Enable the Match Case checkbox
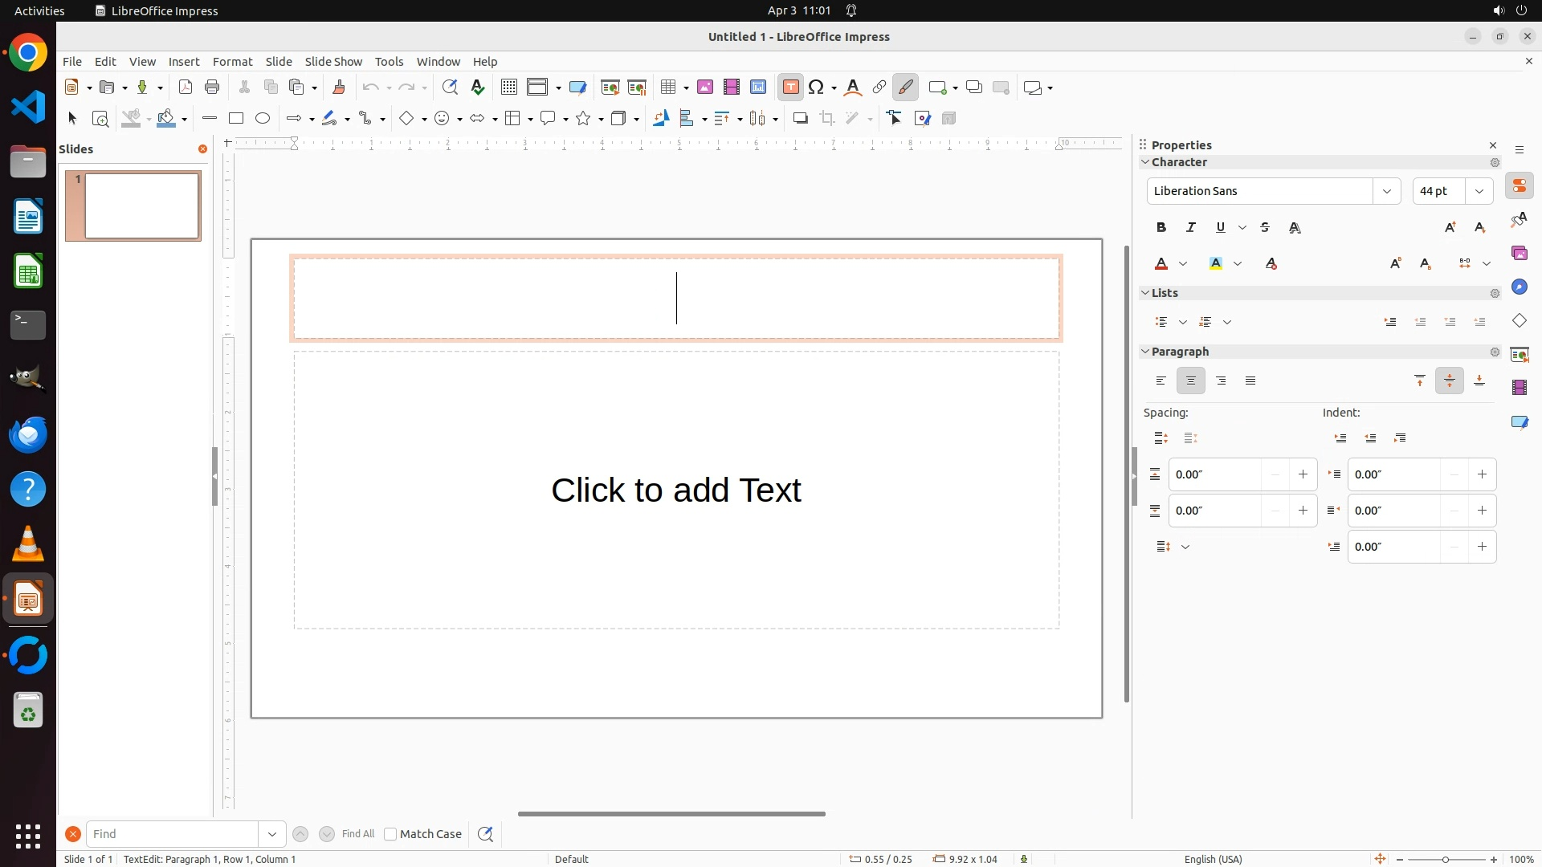Screen dimensions: 1542x867 coord(390,834)
